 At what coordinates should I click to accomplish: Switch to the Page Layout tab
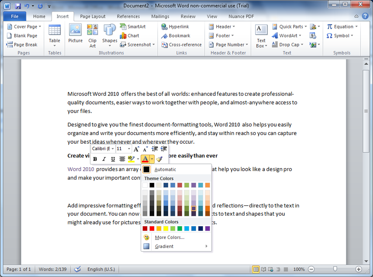(x=93, y=16)
